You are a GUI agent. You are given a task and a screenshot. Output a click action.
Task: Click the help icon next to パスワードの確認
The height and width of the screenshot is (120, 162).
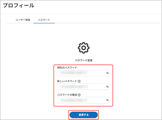pyautogui.click(x=79, y=95)
